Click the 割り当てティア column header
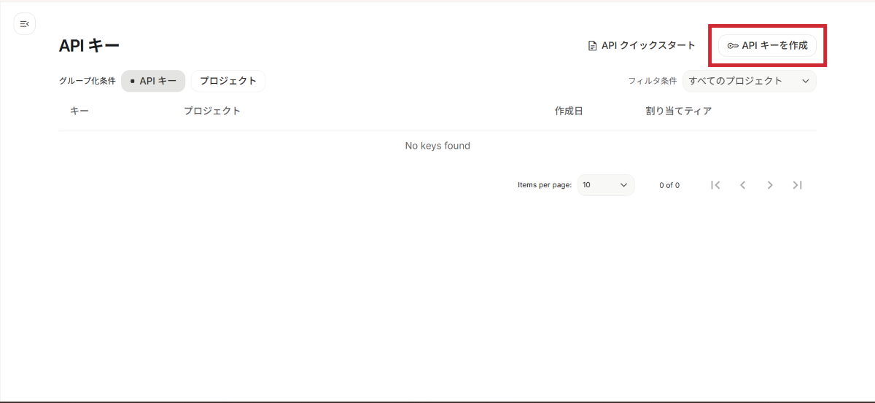This screenshot has width=875, height=403. tap(678, 111)
